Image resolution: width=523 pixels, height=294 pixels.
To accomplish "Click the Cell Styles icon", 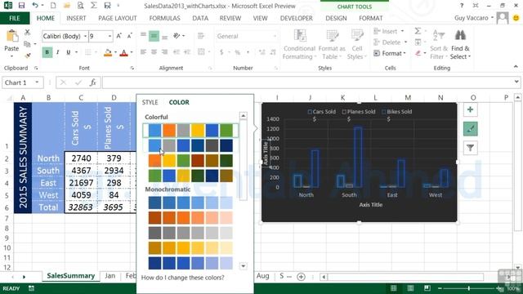I will pos(357,36).
